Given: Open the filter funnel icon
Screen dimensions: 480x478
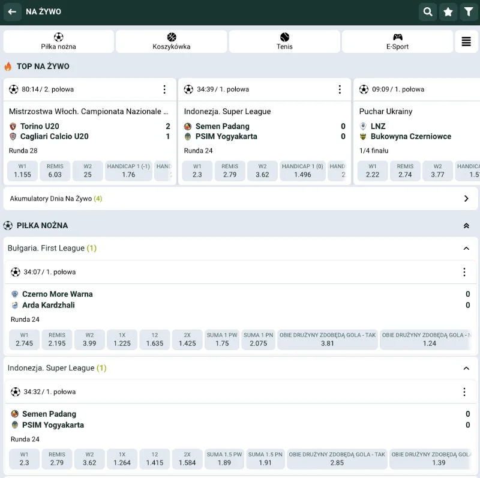Looking at the screenshot, I should pos(468,12).
